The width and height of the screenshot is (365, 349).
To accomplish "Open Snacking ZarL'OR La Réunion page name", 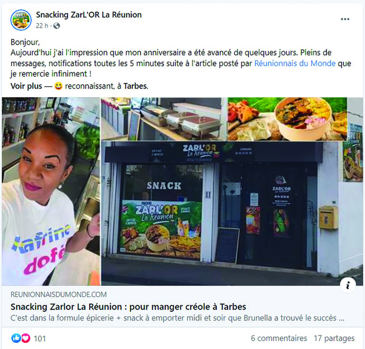I will click(x=89, y=15).
